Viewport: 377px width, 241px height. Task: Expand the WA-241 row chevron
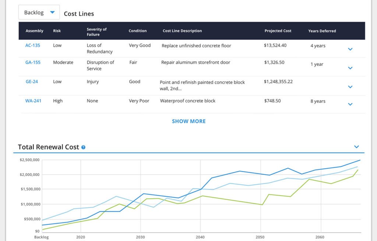point(350,104)
